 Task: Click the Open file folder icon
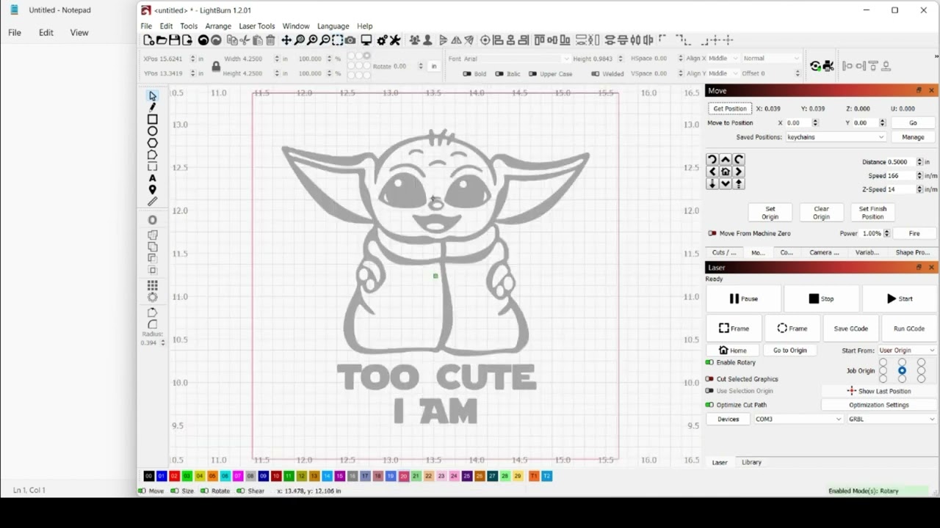point(162,40)
